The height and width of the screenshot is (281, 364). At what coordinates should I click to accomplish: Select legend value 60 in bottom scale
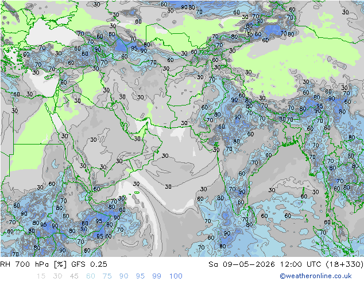pyautogui.click(x=91, y=276)
